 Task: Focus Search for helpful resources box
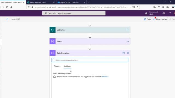[74, 13]
